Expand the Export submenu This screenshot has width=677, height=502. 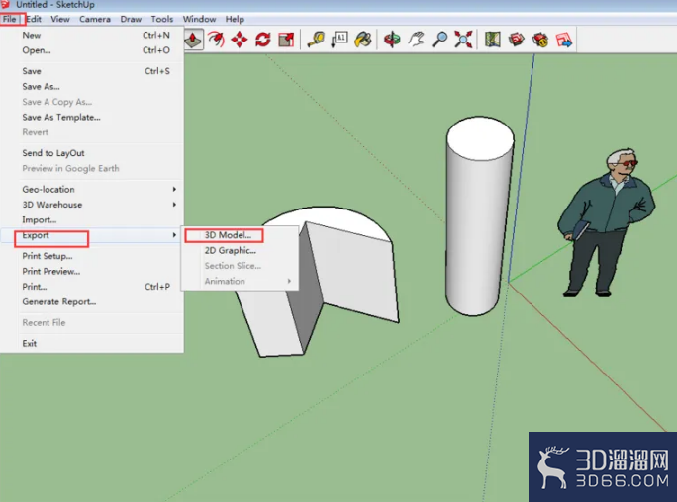[91, 235]
